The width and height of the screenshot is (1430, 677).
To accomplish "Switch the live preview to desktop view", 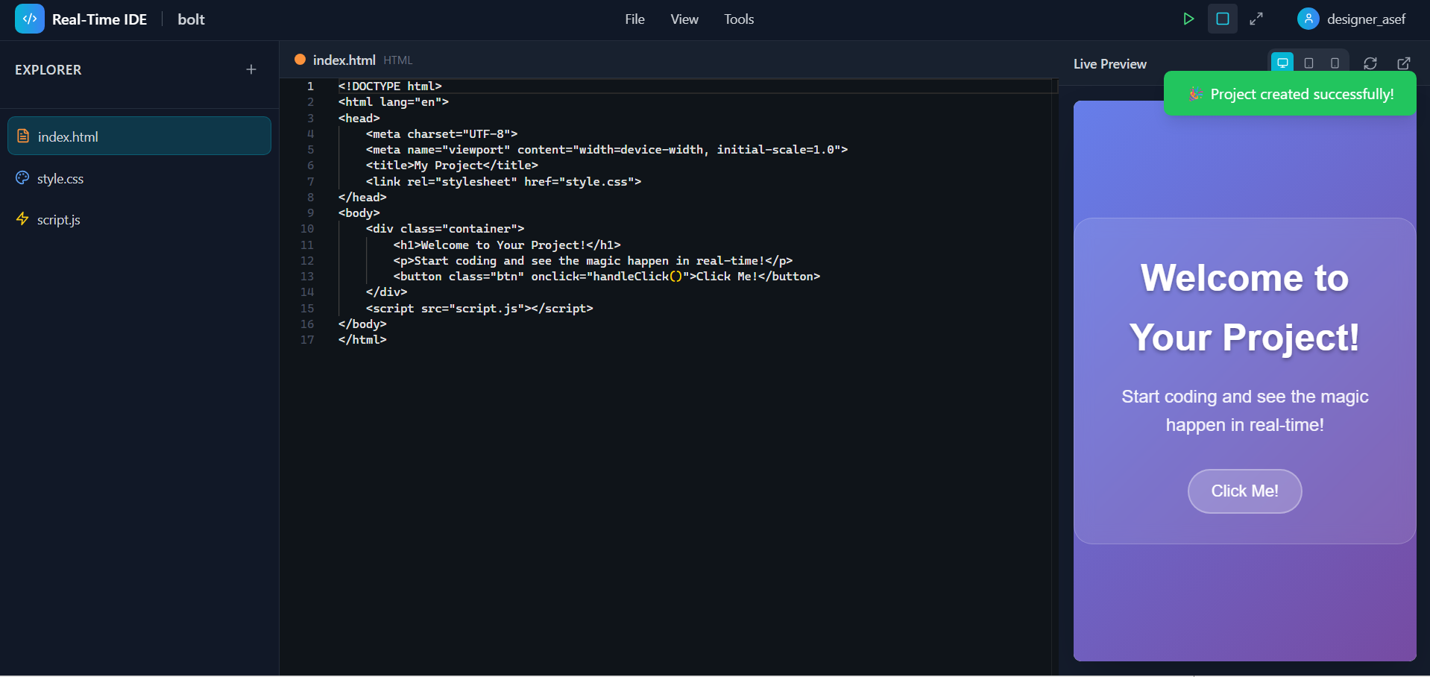I will click(x=1282, y=63).
